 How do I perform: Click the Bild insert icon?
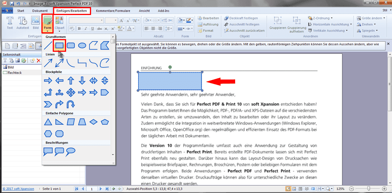tap(35, 23)
